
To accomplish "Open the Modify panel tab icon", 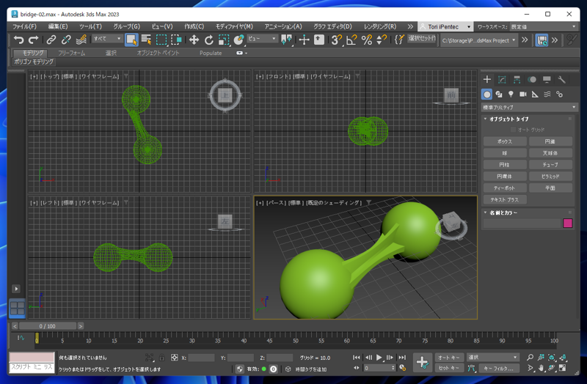I will 502,79.
